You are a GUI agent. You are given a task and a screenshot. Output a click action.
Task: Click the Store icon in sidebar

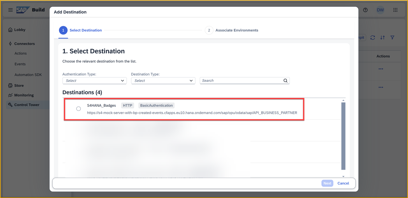click(10, 86)
